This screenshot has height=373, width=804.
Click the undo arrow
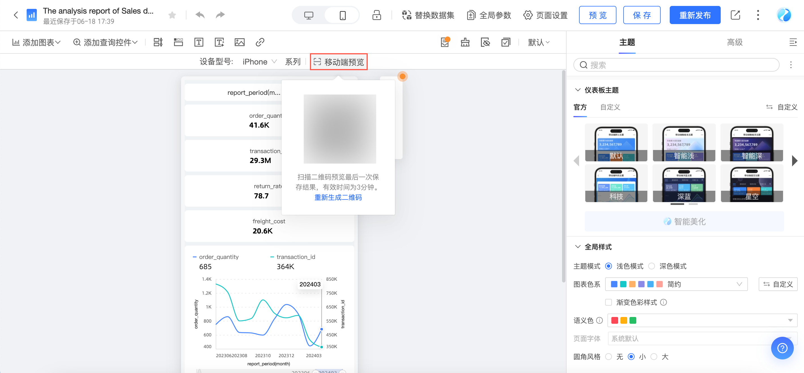200,15
